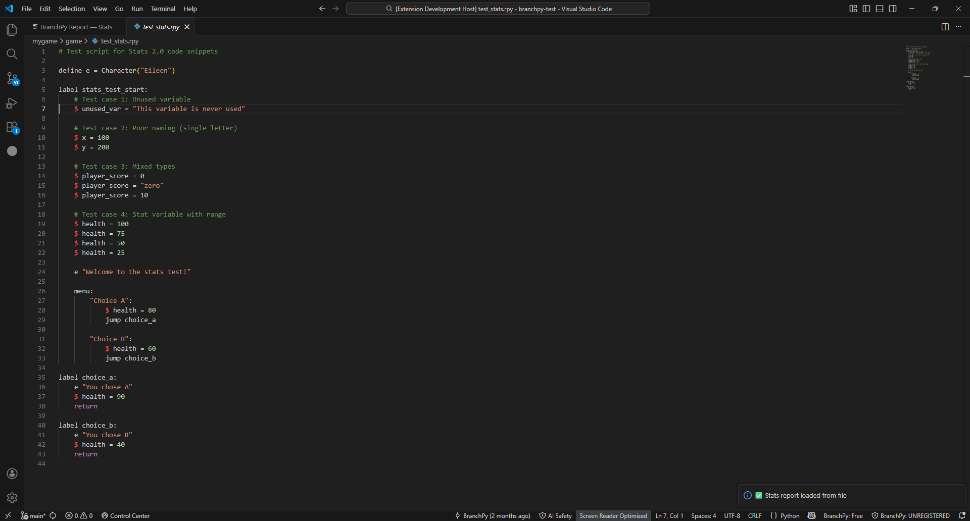Open the CRLF end-of-line picker
The height and width of the screenshot is (521, 970).
point(755,515)
